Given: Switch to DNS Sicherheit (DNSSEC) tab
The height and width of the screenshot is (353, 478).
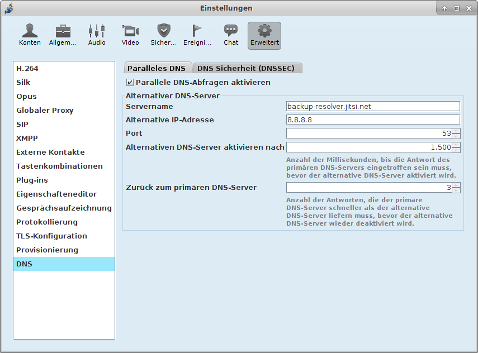Looking at the screenshot, I should tap(247, 68).
